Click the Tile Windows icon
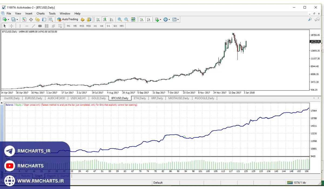Image resolution: width=324 pixels, height=189 pixels. 133,19
